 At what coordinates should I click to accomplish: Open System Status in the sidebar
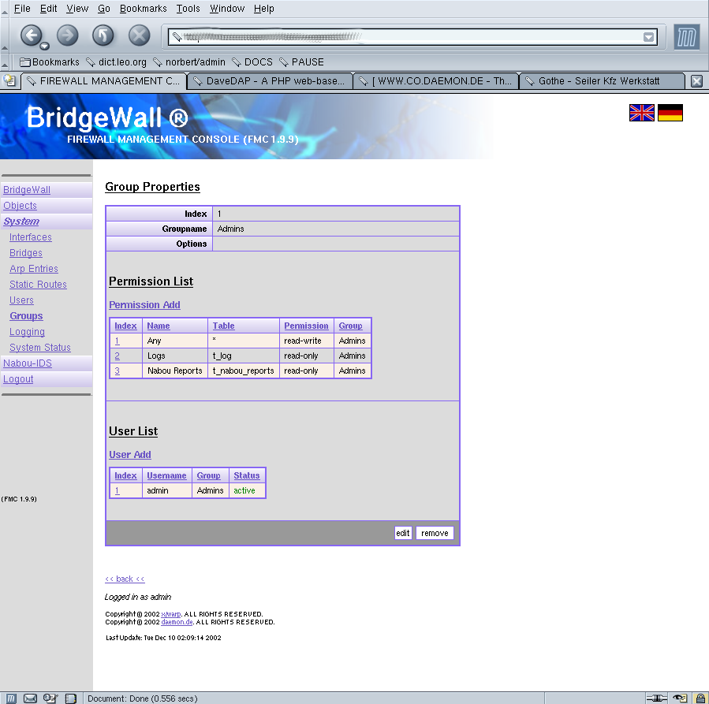[40, 348]
